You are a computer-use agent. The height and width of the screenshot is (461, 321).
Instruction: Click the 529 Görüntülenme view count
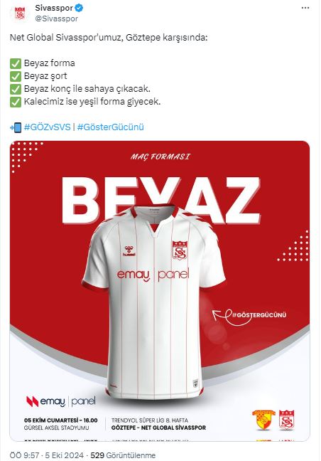tap(123, 455)
